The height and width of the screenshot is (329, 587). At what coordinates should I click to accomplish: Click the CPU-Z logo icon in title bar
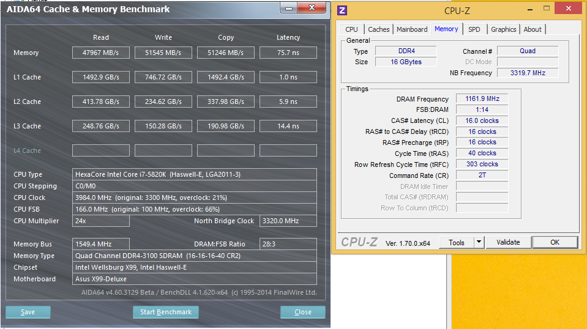[342, 10]
